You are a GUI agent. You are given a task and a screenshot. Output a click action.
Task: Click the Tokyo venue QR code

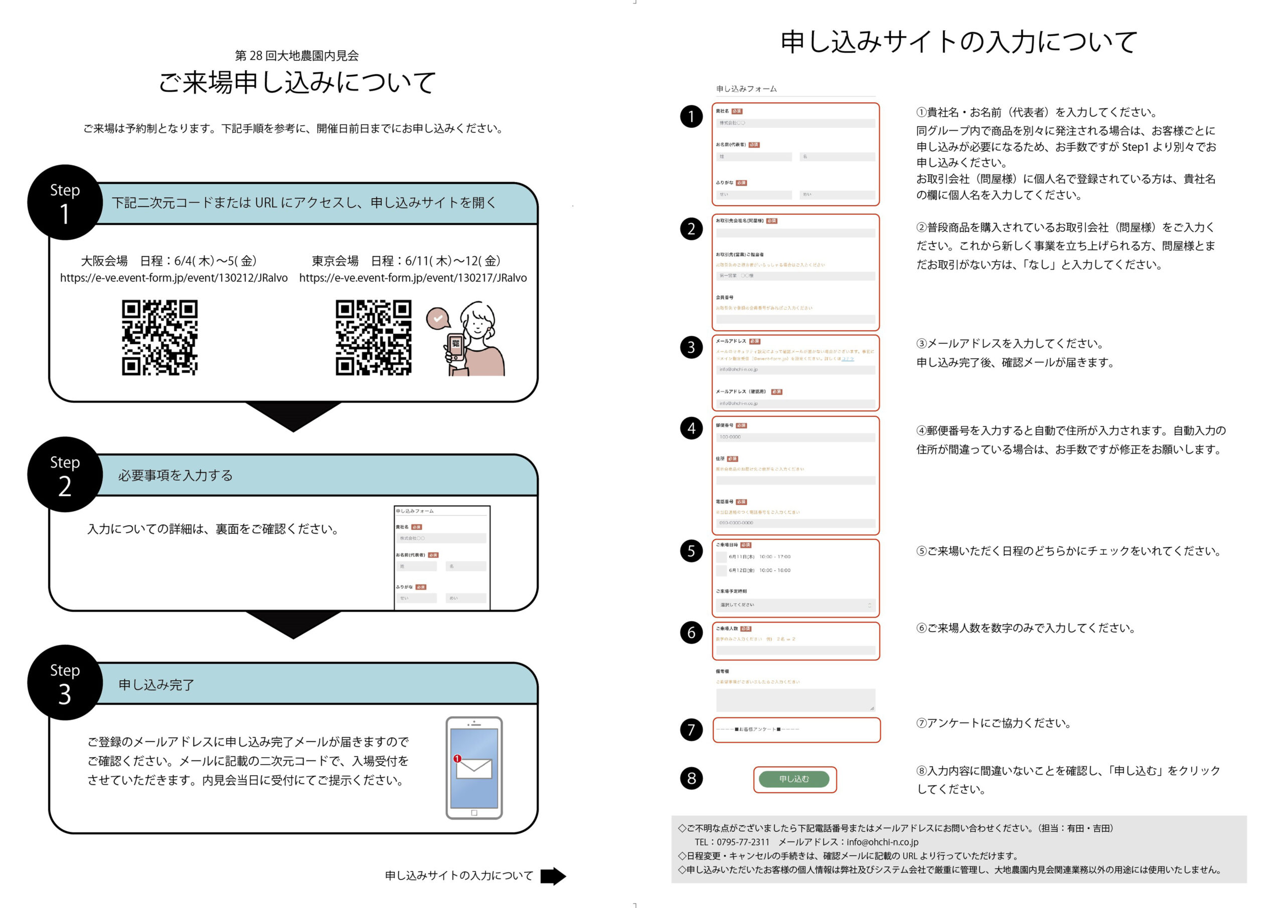click(x=373, y=337)
